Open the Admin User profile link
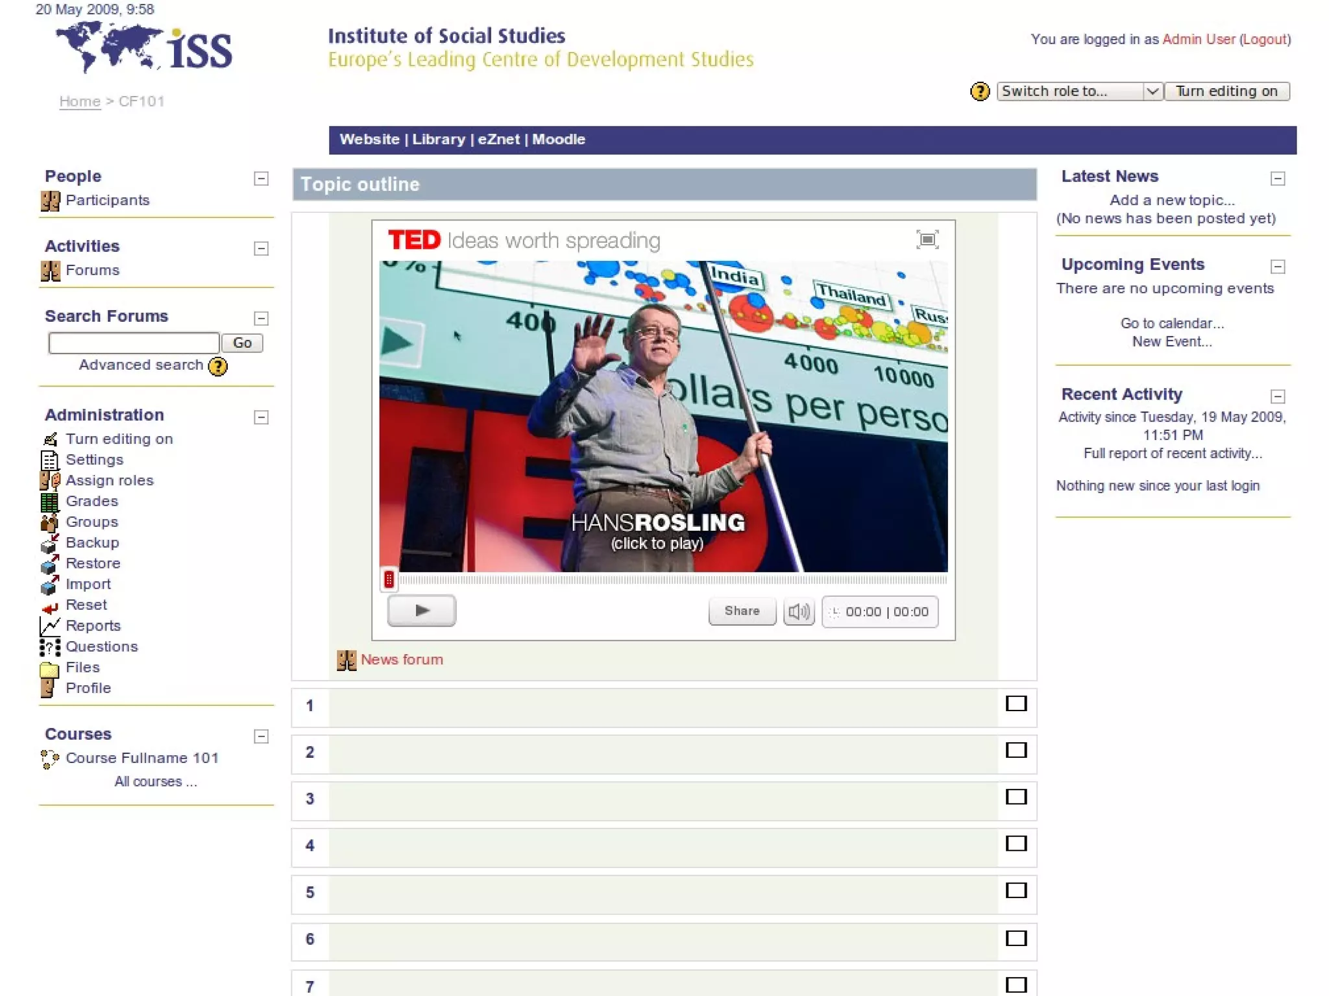 [x=1199, y=40]
